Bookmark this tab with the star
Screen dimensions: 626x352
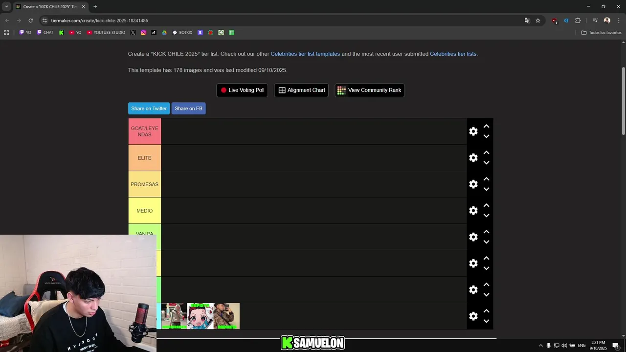pyautogui.click(x=538, y=21)
